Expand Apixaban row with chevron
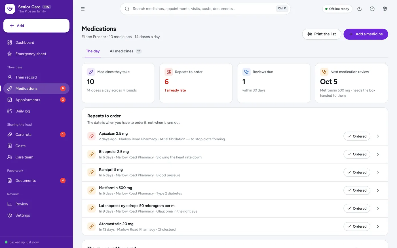 tap(378, 136)
